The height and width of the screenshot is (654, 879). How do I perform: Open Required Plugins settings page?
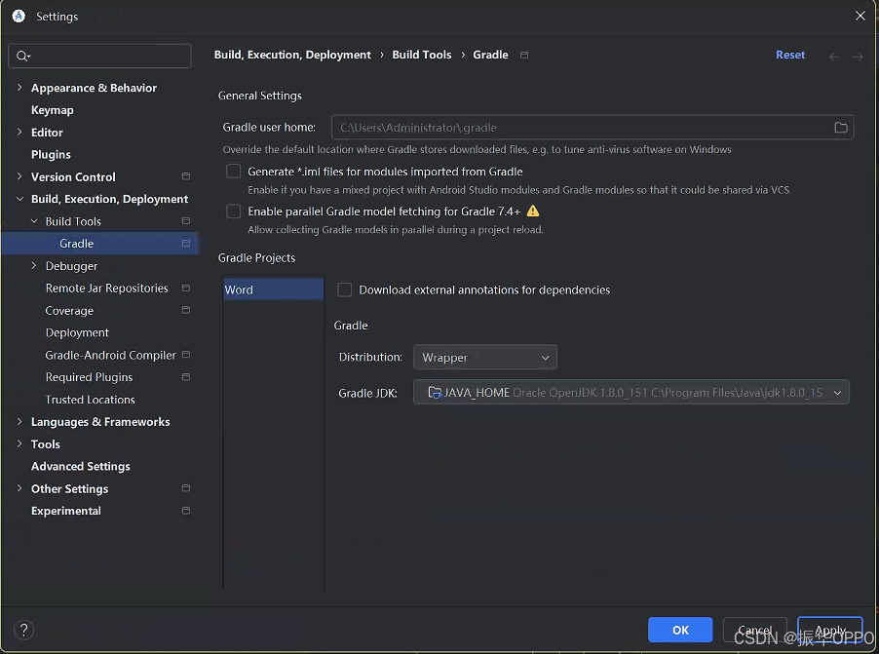coord(89,377)
